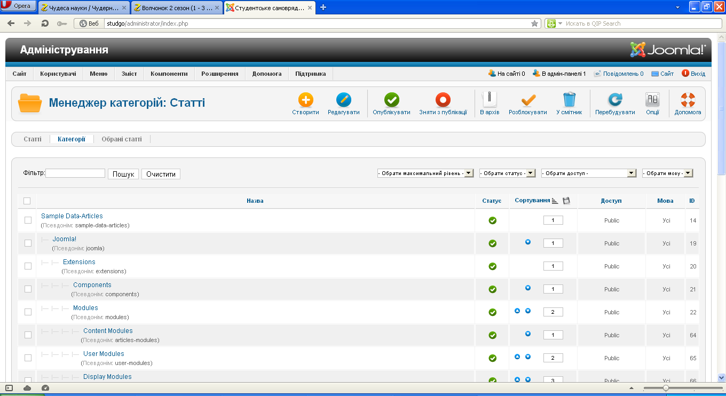726x396 pixels.
Task: Check the Extensions row checkbox
Action: pyautogui.click(x=28, y=266)
